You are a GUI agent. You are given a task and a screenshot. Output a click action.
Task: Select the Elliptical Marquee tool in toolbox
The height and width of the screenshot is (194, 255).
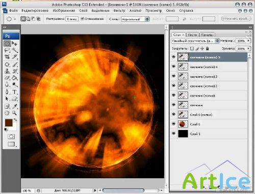click(7, 44)
